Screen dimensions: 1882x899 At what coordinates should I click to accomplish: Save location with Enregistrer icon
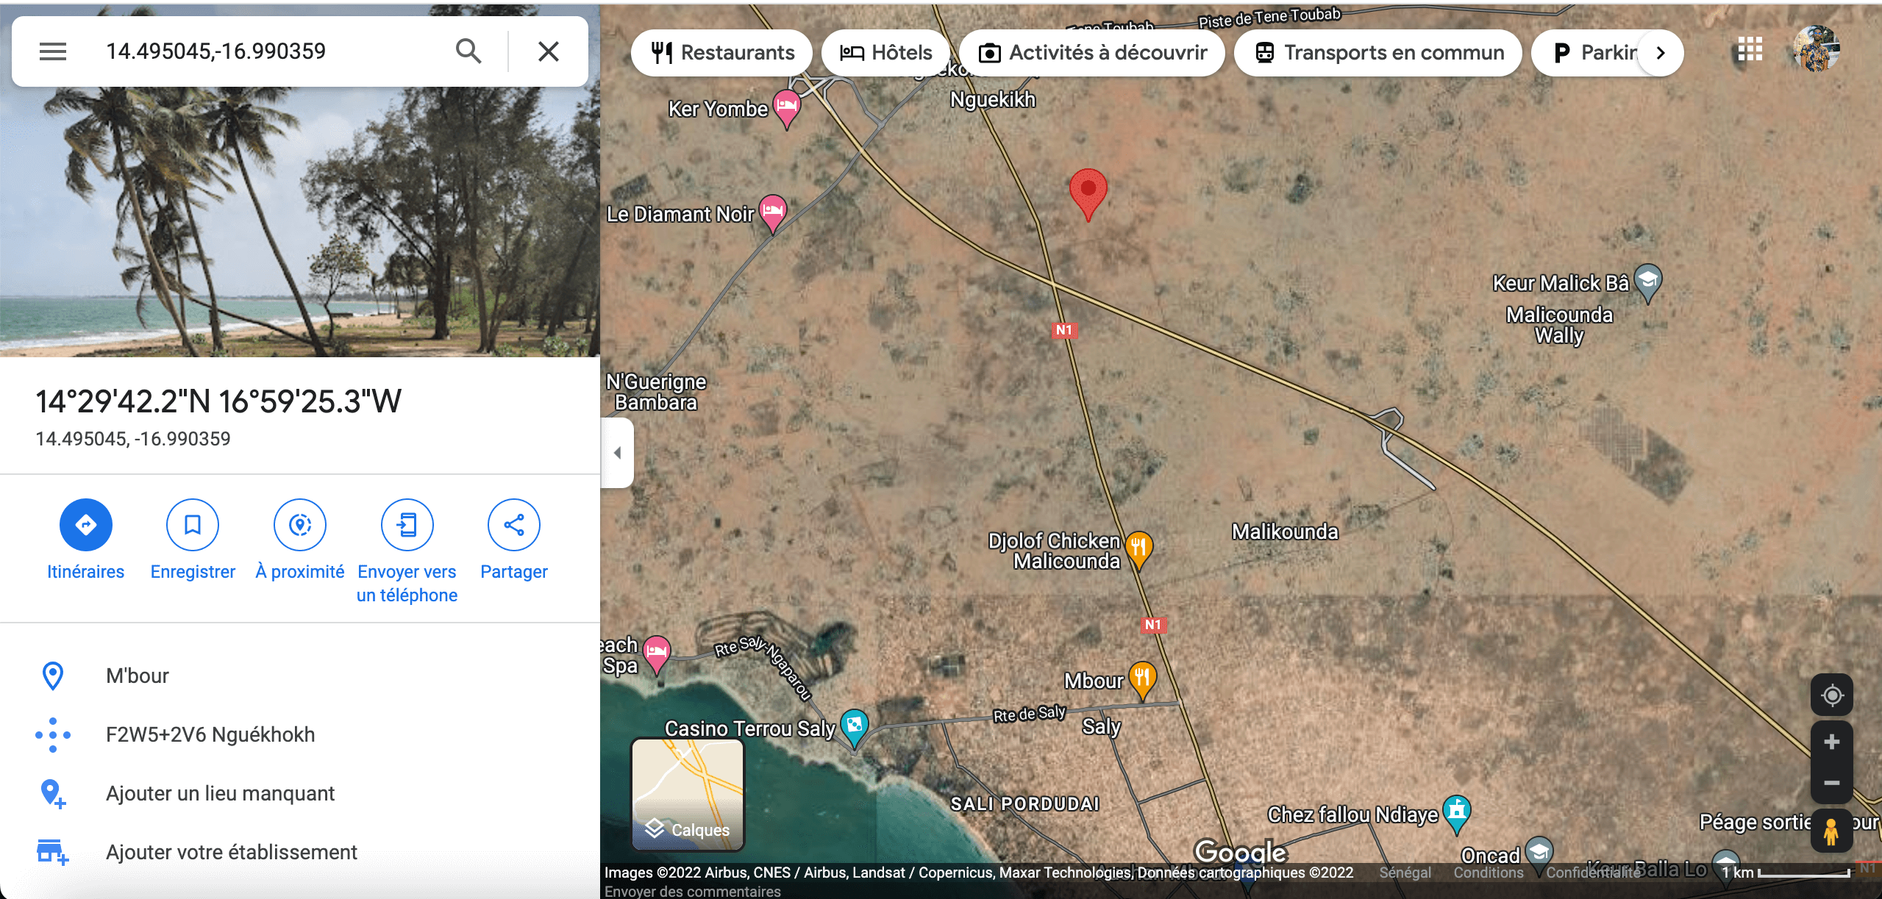tap(193, 525)
